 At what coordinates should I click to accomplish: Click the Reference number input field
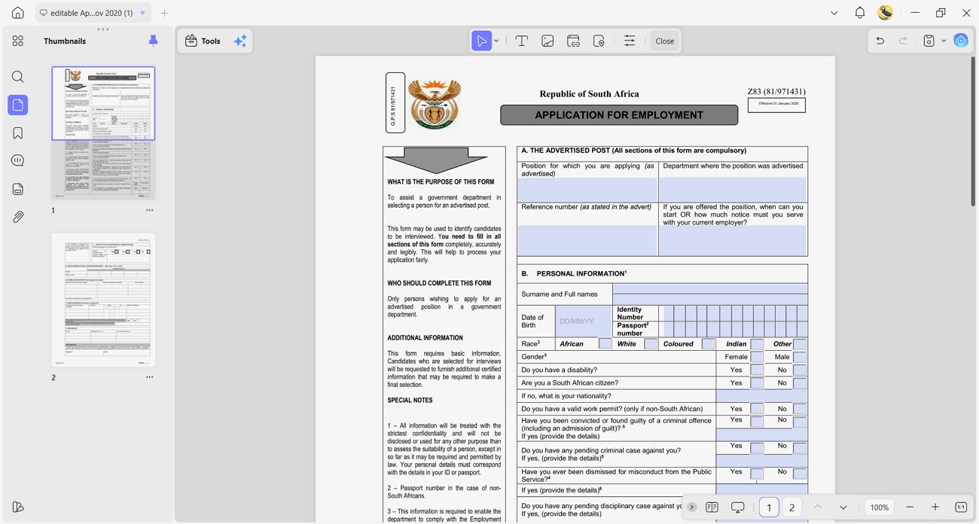pyautogui.click(x=587, y=241)
